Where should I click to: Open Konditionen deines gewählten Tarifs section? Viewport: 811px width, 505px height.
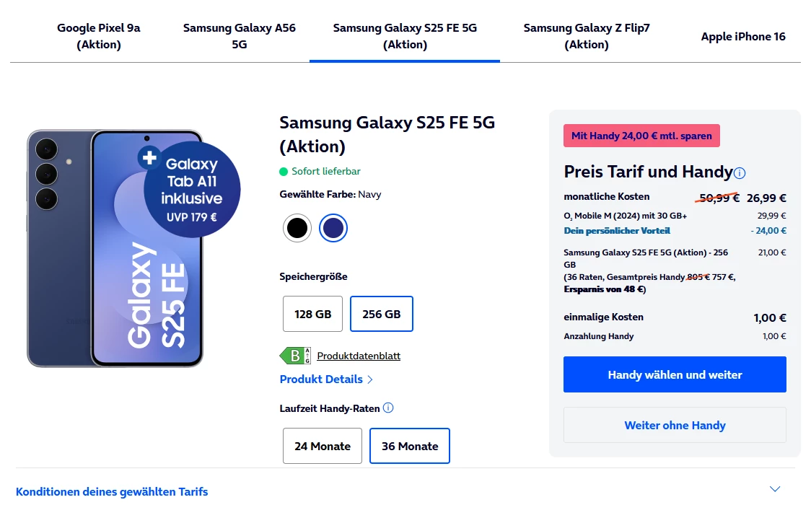pos(112,491)
